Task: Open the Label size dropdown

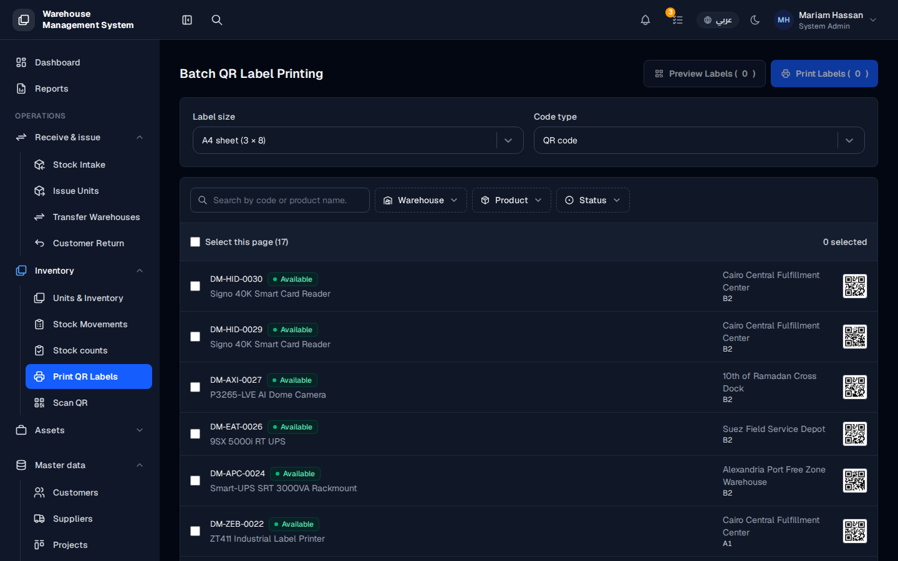Action: pos(358,140)
